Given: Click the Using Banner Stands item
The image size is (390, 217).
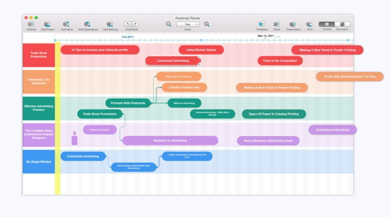Looking at the screenshot, I should [x=201, y=50].
